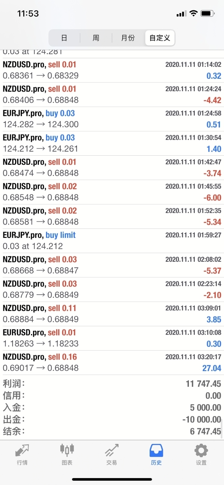This screenshot has height=485, width=224.
Task: Select the 月份 period segment
Action: click(x=128, y=38)
